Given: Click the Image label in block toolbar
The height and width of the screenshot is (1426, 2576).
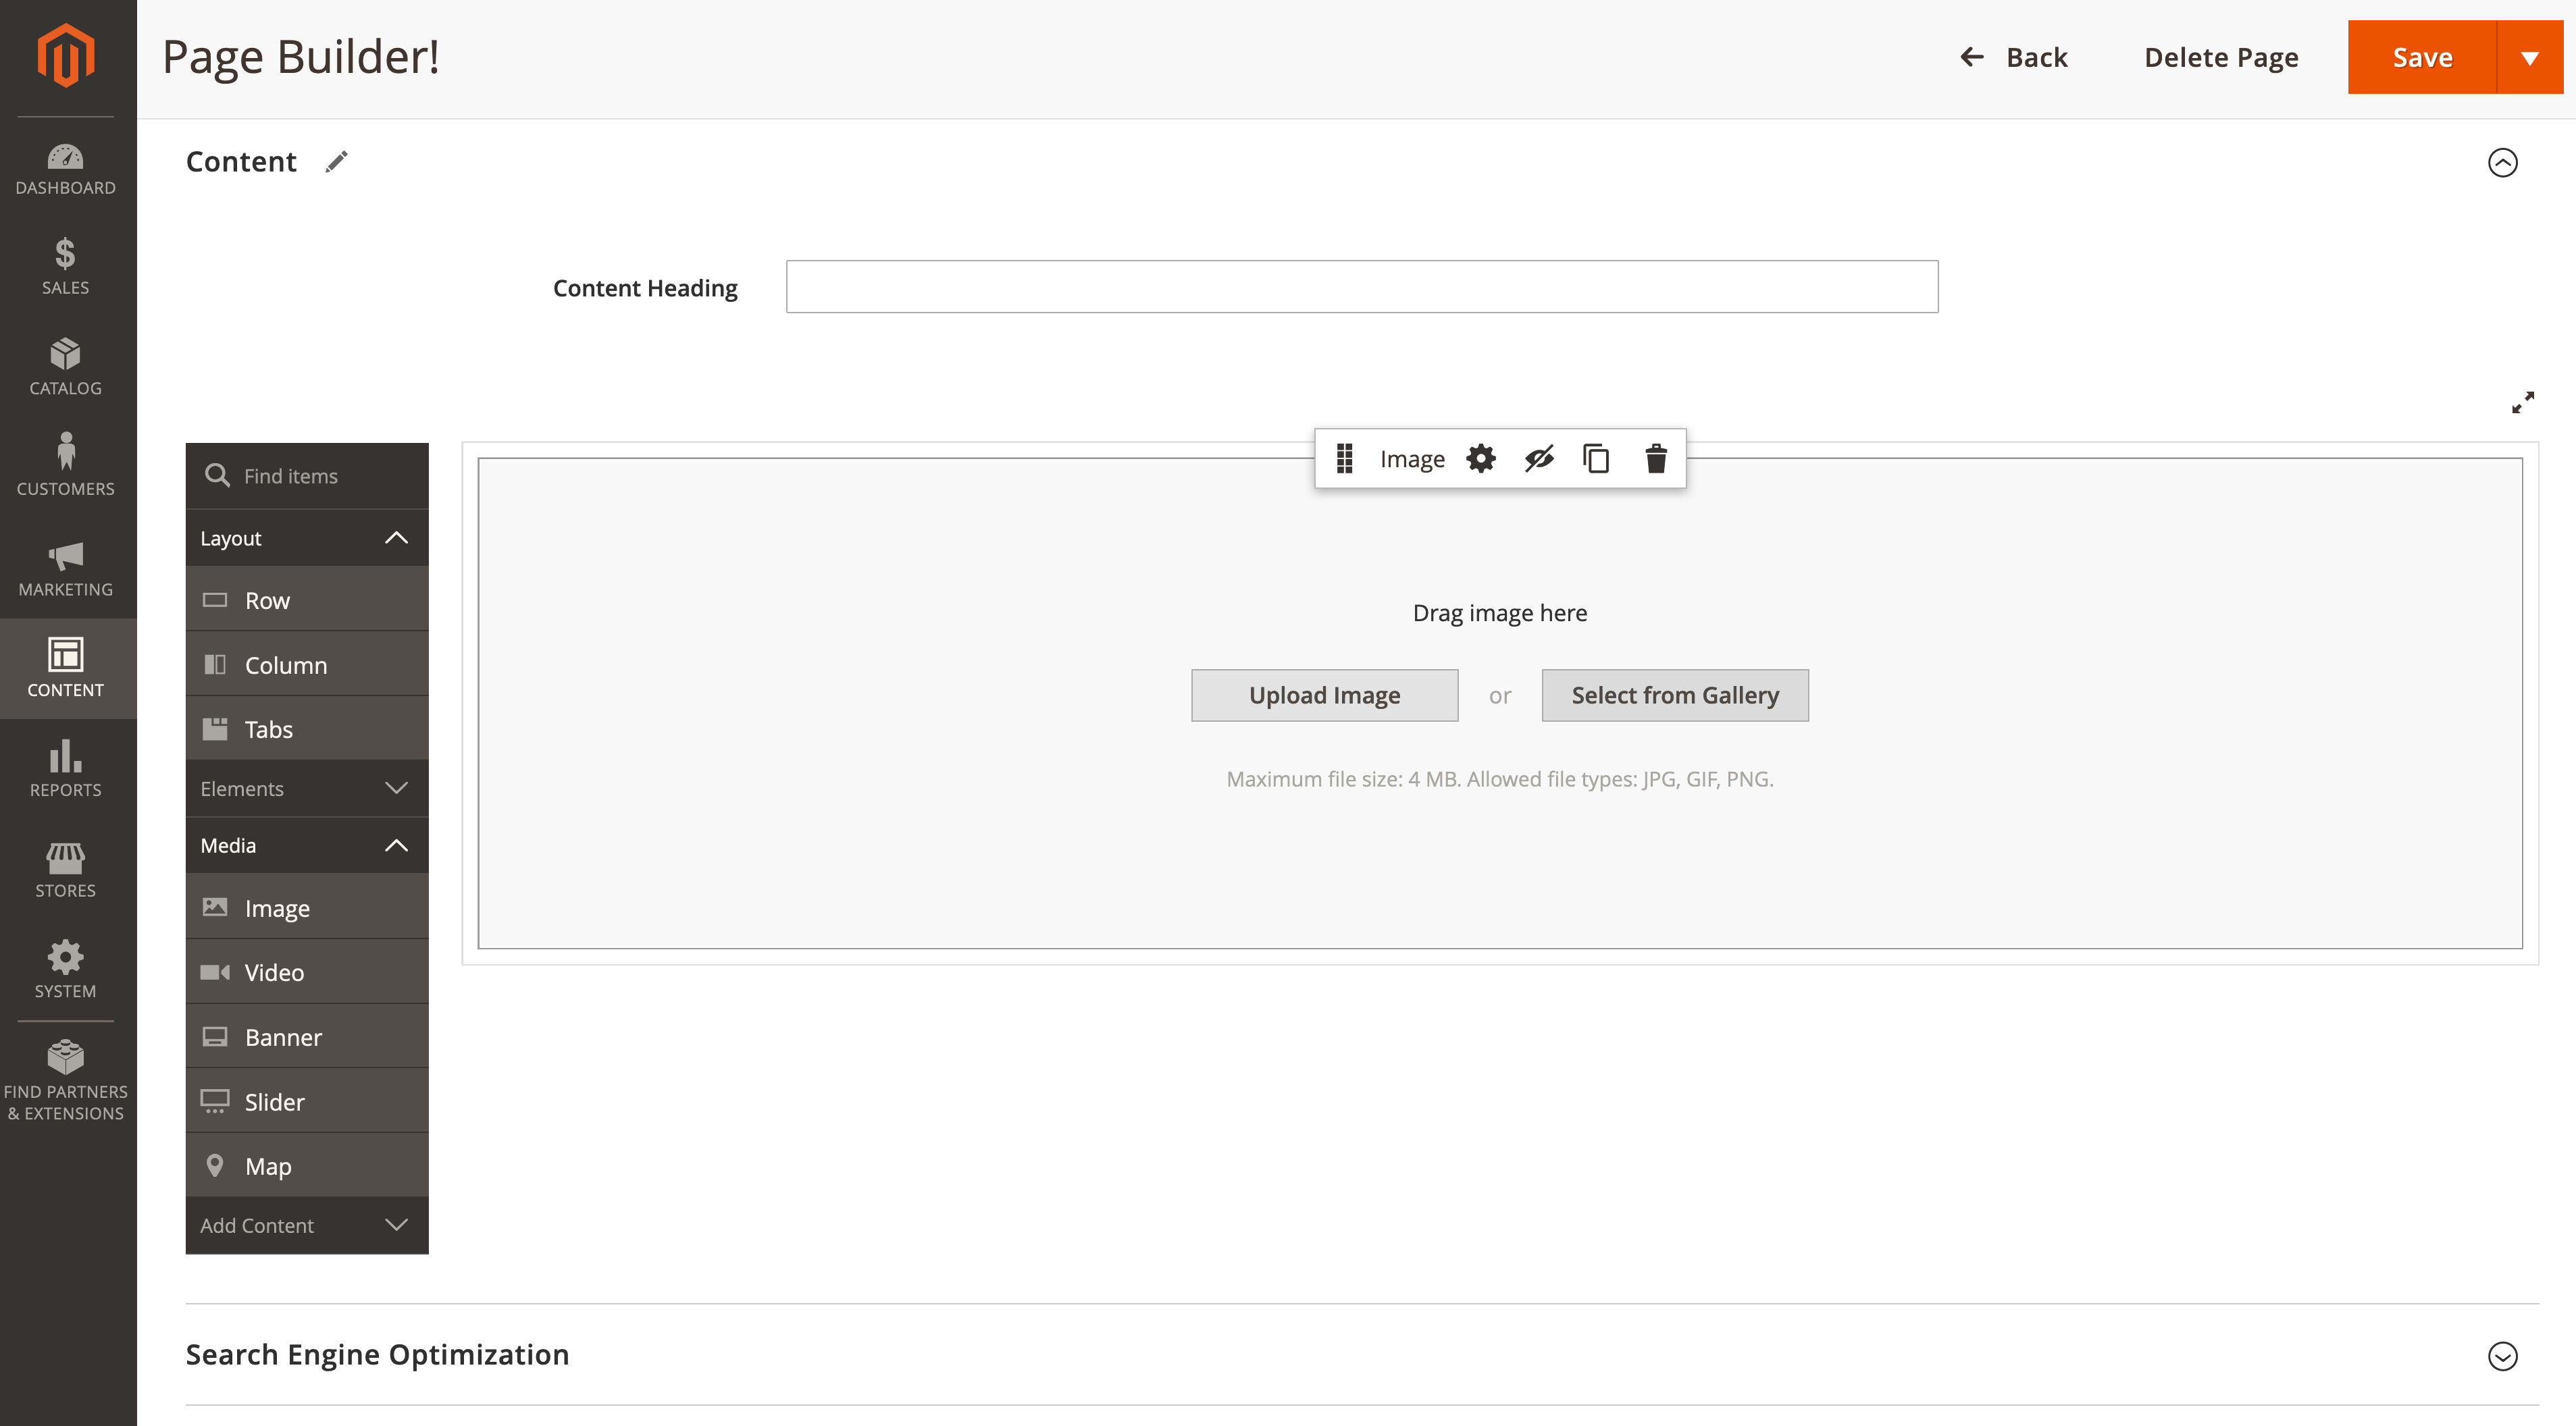Looking at the screenshot, I should tap(1412, 459).
